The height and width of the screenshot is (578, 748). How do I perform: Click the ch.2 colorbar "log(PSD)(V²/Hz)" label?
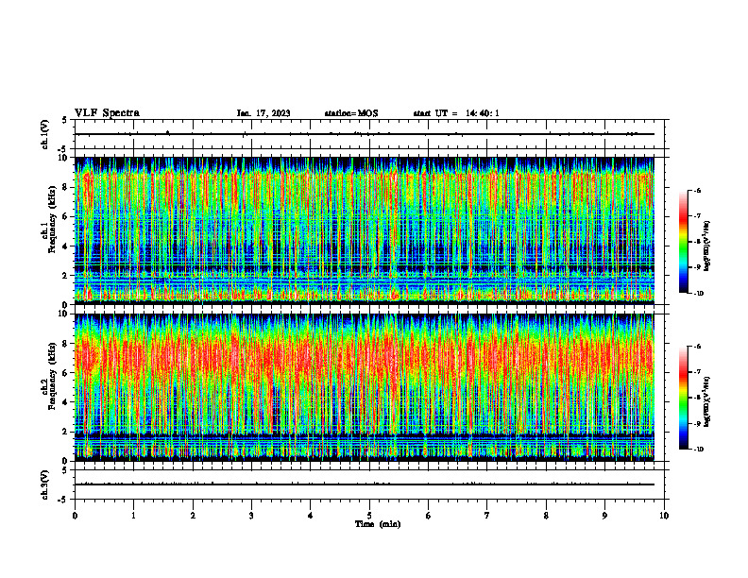point(707,401)
